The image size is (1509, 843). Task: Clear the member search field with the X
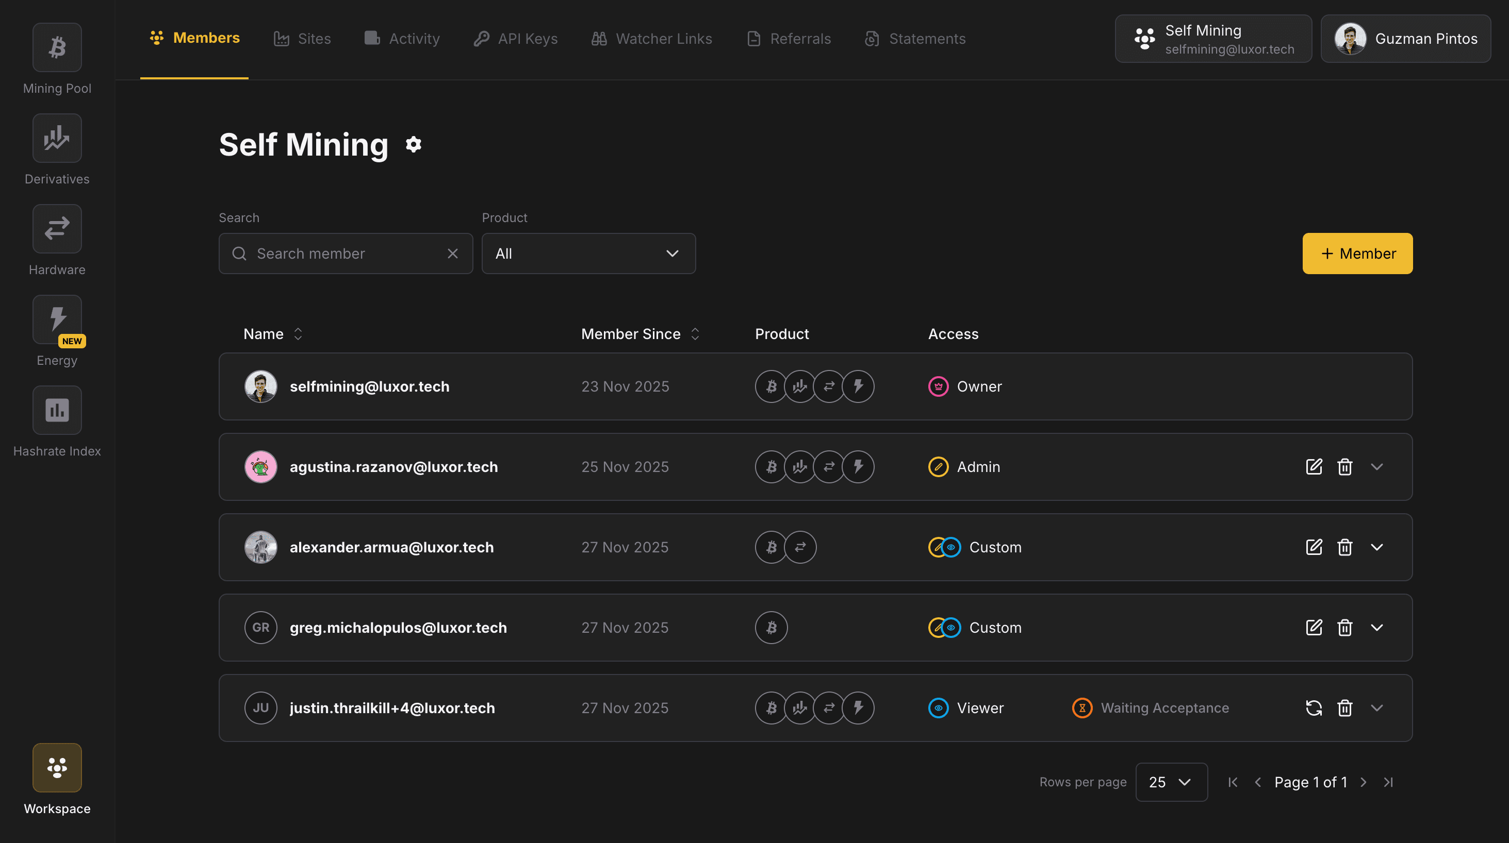[x=452, y=254]
